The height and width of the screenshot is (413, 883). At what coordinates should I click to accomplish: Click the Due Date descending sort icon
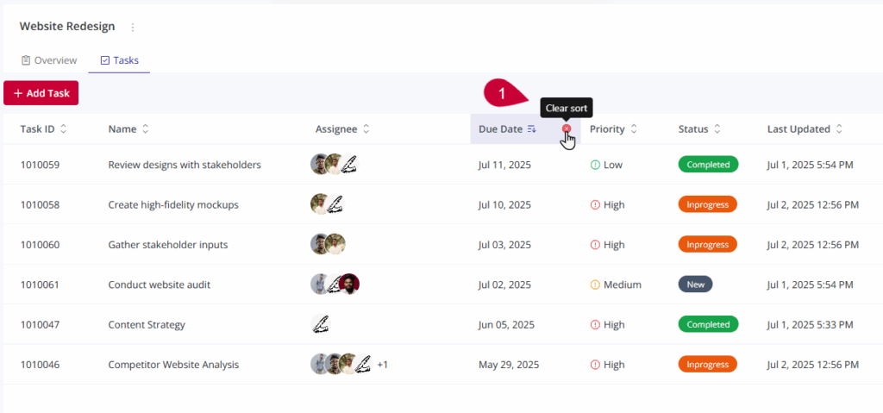(x=531, y=129)
